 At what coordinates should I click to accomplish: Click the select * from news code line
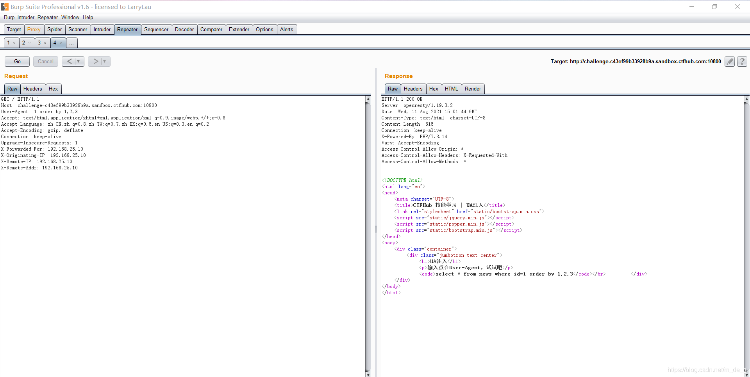point(504,274)
